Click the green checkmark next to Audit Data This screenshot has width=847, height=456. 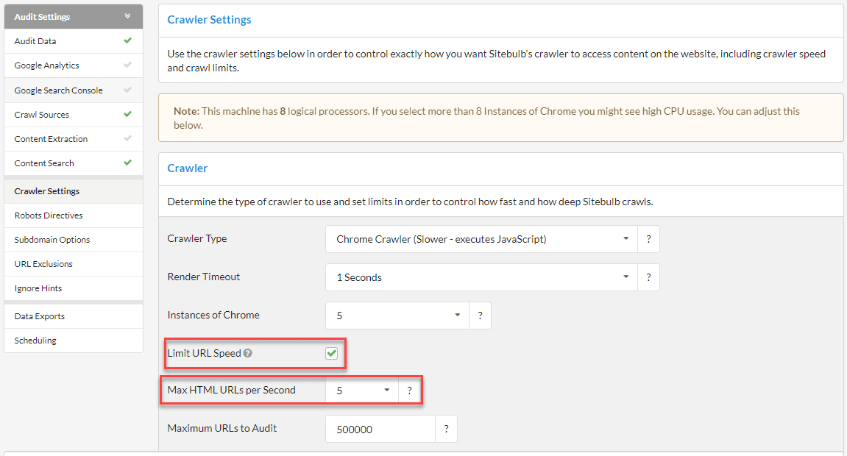click(127, 40)
